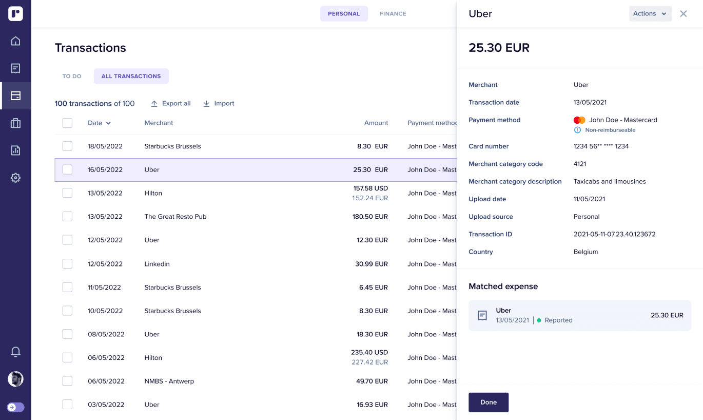The image size is (703, 420).
Task: Select the Hilton 157.58 USD row checkbox
Action: 67,193
